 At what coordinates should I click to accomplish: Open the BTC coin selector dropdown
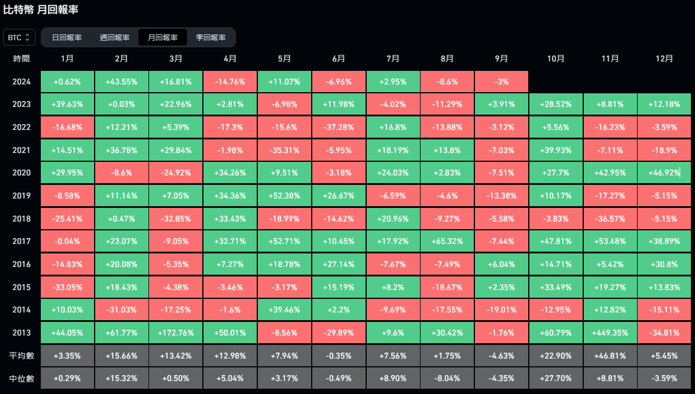[x=18, y=37]
